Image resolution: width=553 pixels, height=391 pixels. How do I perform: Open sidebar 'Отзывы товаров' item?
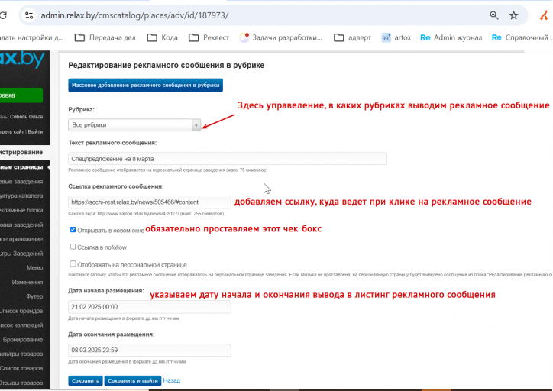pyautogui.click(x=21, y=383)
